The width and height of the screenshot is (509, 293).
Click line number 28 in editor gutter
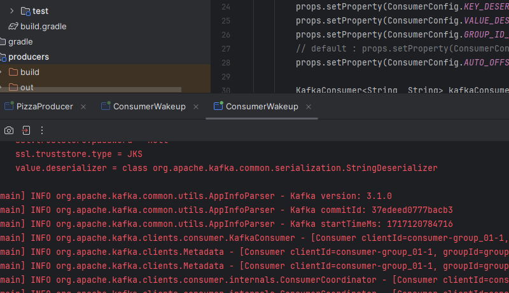click(x=226, y=62)
